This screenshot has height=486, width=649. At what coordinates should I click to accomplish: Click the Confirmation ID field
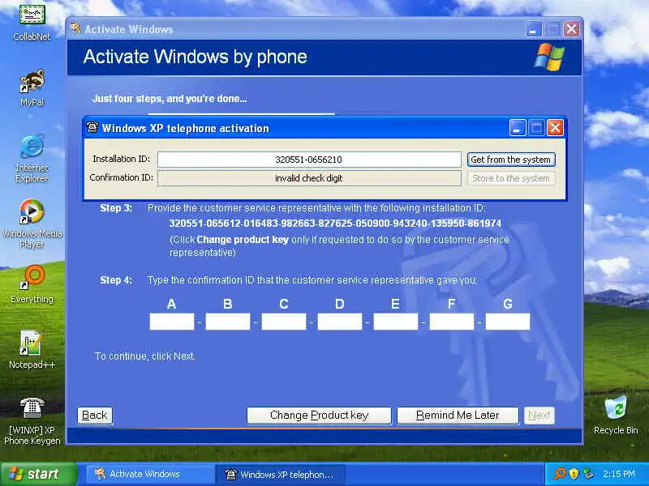[309, 178]
